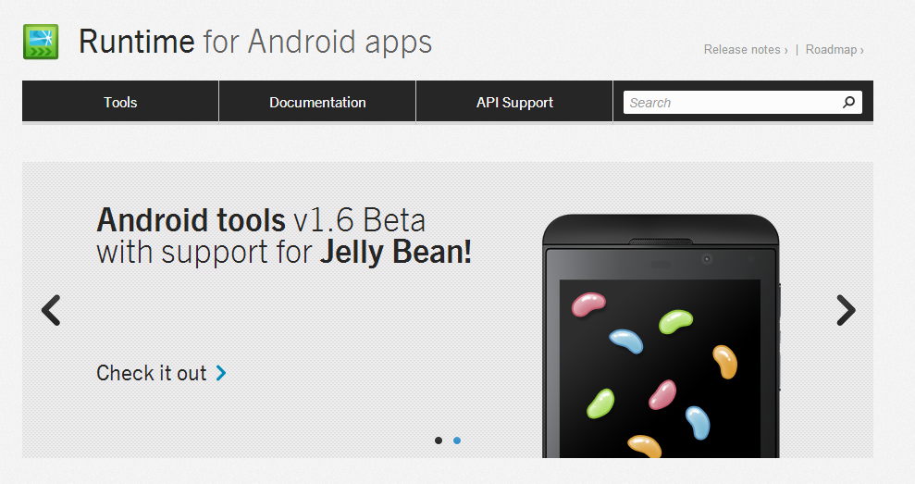Click the black phone screen image
Viewport: 915px width, 484px height.
click(x=660, y=367)
